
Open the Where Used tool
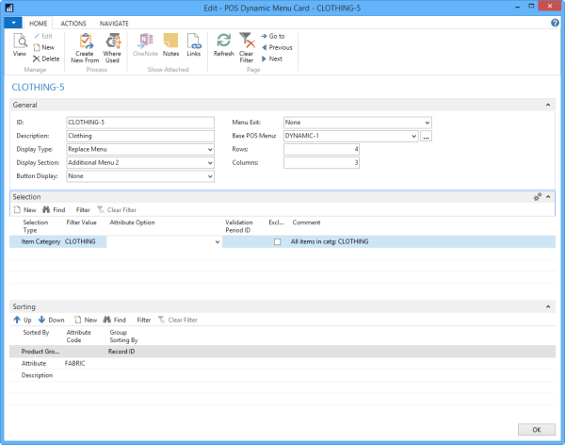point(112,43)
